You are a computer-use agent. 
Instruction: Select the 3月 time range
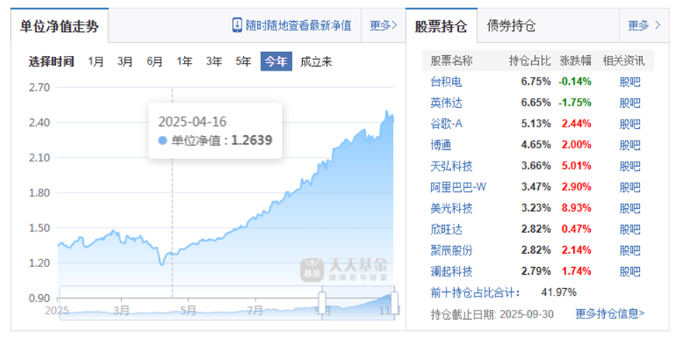tap(125, 61)
